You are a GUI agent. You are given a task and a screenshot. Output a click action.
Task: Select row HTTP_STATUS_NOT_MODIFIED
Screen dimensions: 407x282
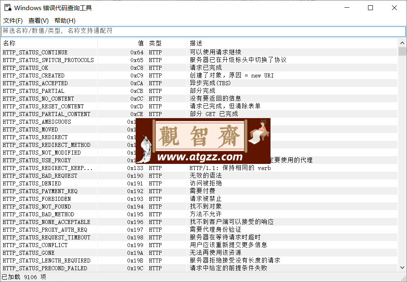(199, 153)
